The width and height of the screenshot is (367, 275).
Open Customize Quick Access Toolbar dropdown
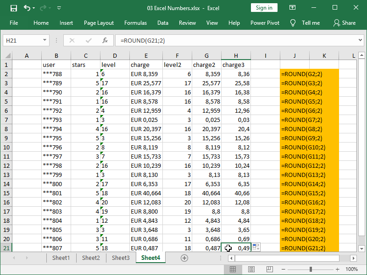[x=59, y=8]
